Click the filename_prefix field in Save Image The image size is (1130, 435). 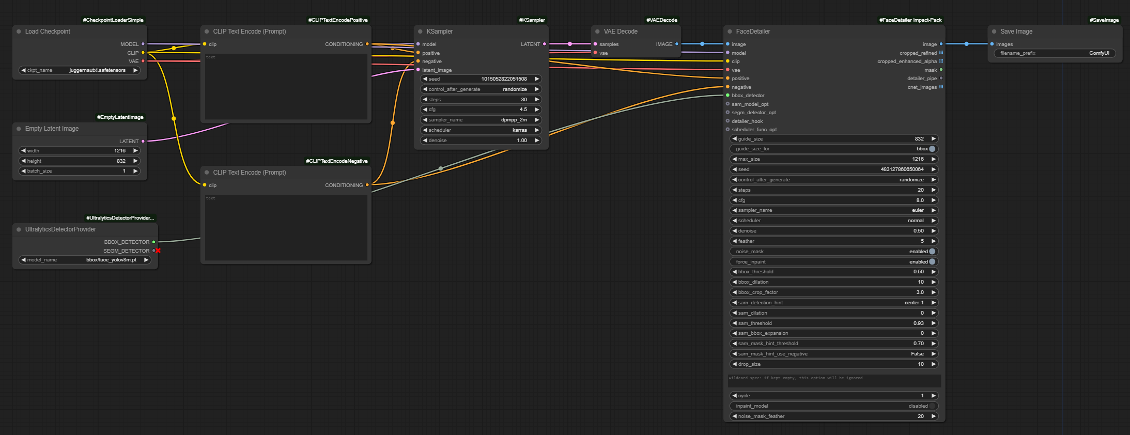coord(1055,53)
